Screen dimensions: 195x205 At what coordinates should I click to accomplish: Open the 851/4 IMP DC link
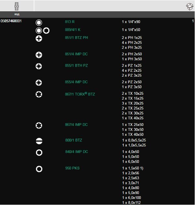[x=76, y=54]
